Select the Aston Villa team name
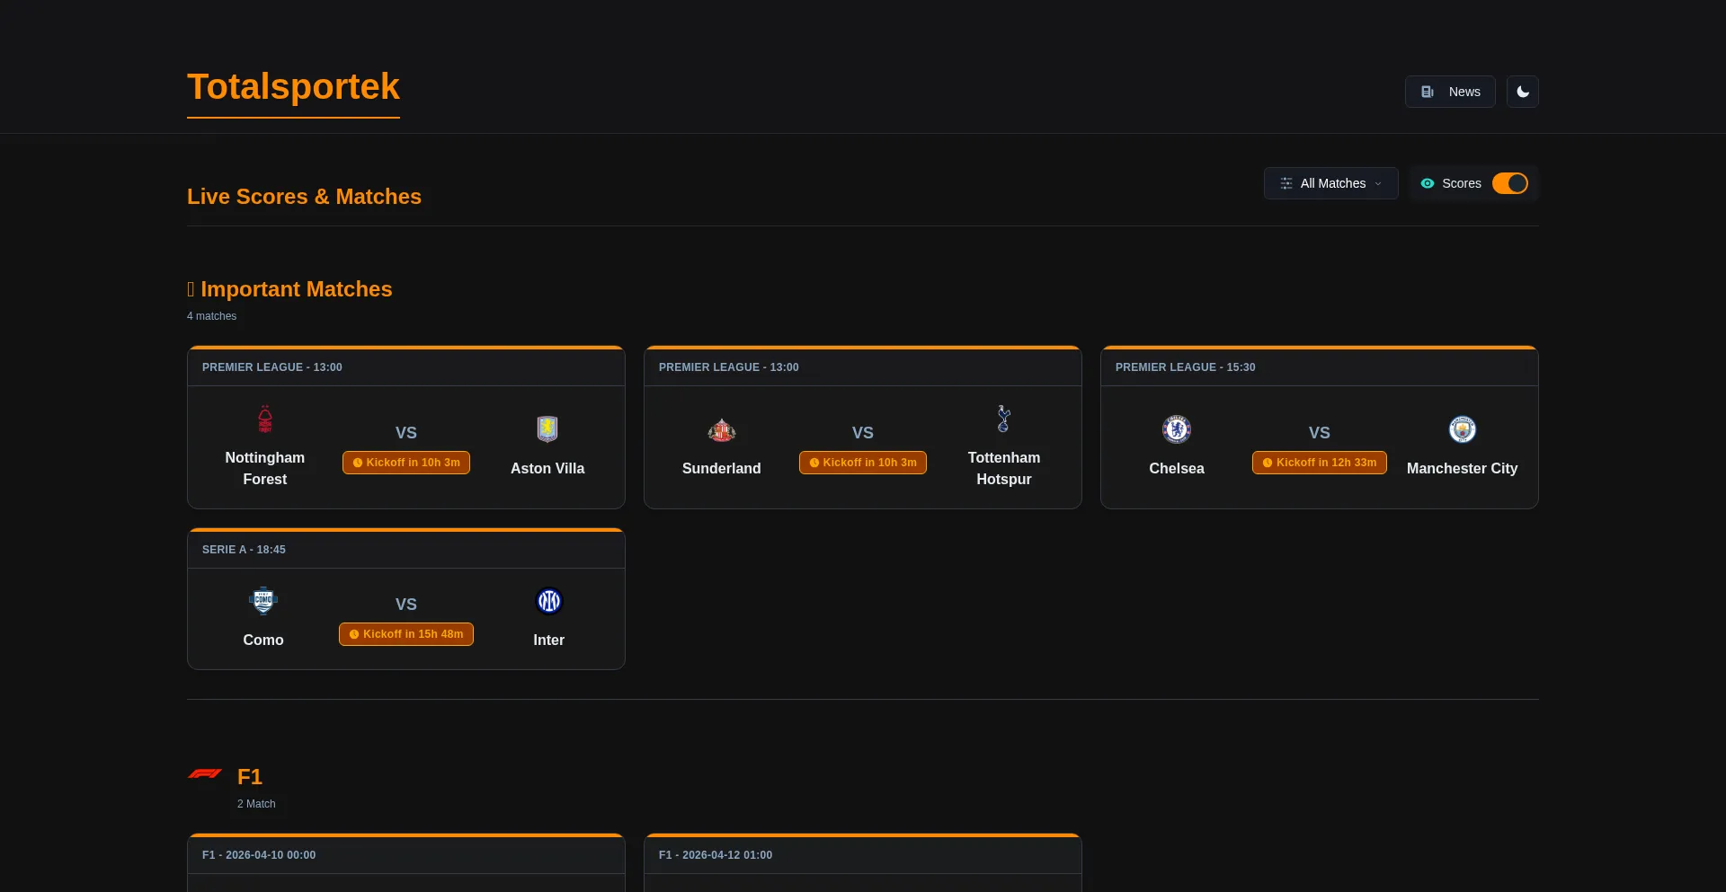Image resolution: width=1726 pixels, height=892 pixels. 547,469
